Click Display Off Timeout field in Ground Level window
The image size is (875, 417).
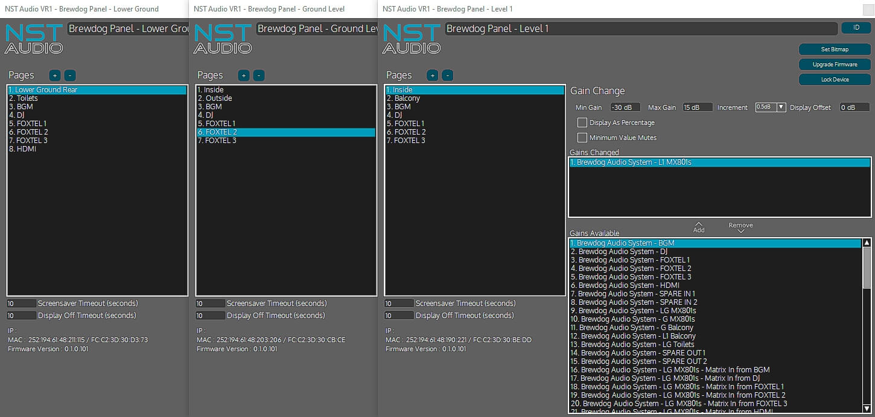(x=211, y=316)
